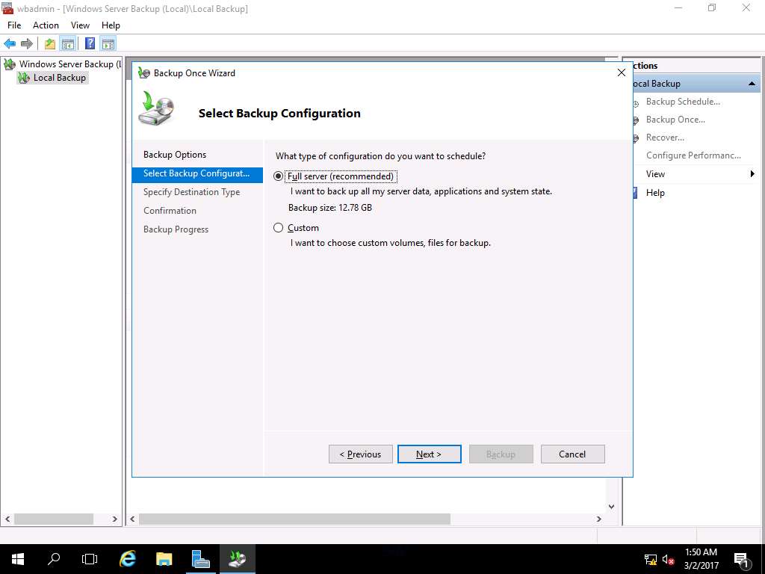Viewport: 765px width, 574px height.
Task: Open the Windows Start menu
Action: click(18, 559)
